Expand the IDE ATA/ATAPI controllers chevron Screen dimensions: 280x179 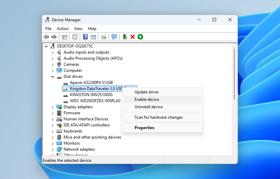click(52, 125)
